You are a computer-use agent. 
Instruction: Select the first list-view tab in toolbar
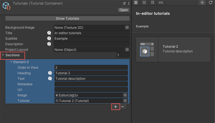pyautogui.click(x=136, y=2)
